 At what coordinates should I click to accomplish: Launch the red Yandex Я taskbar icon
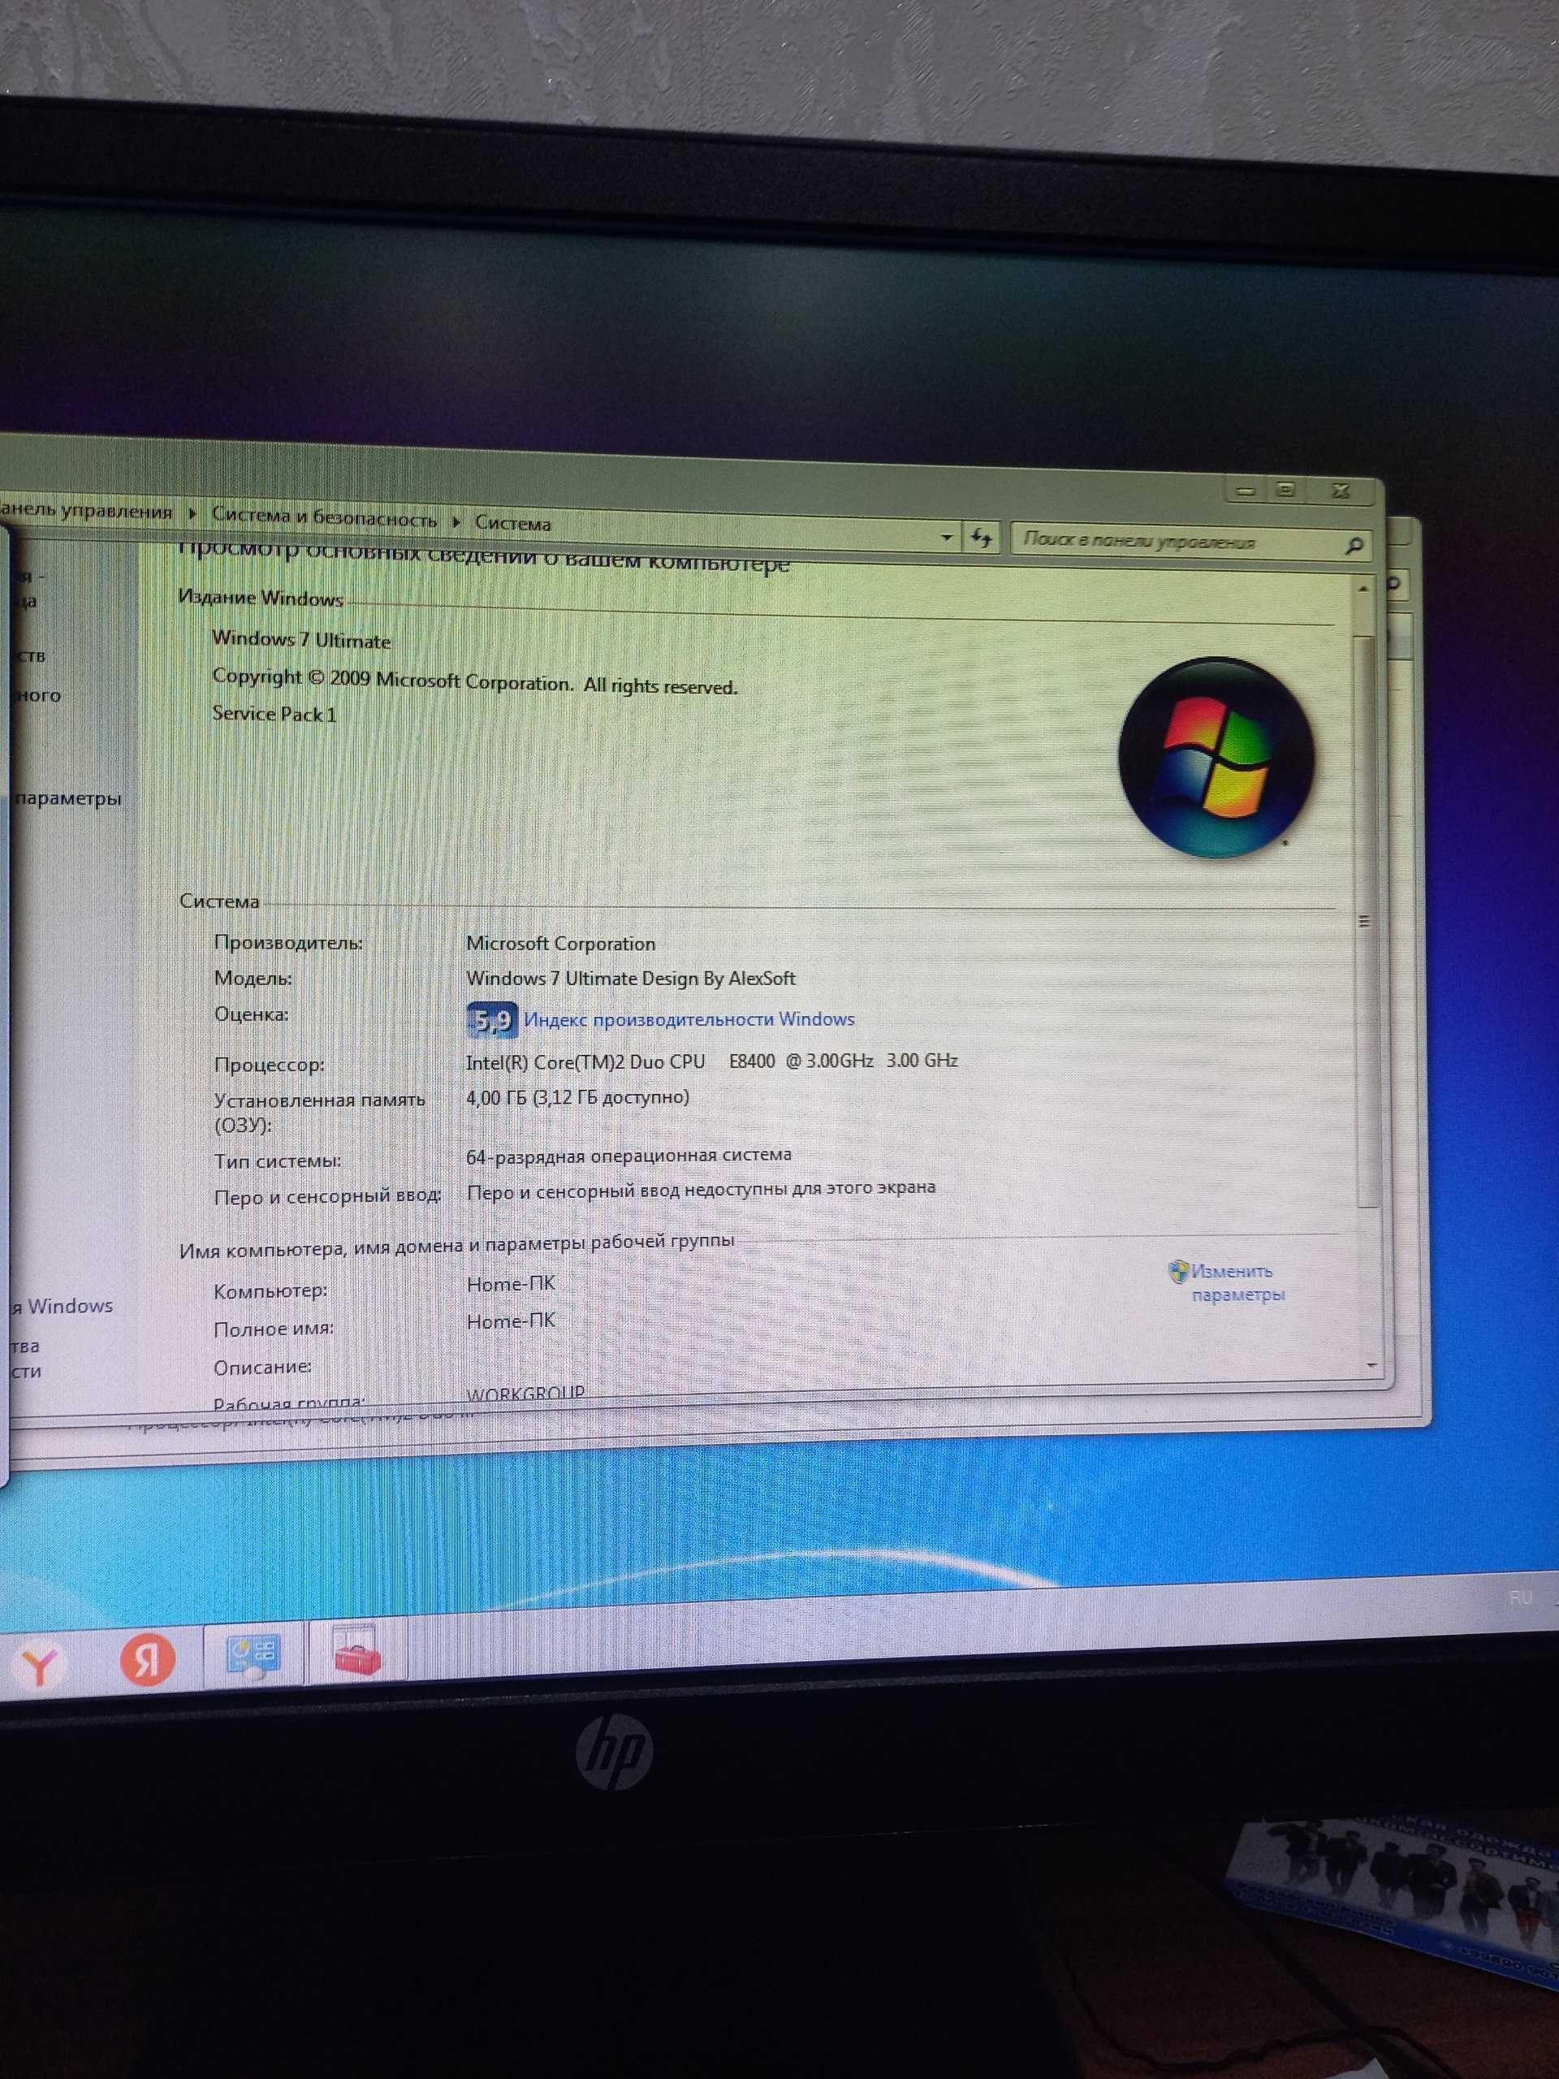coord(148,1660)
